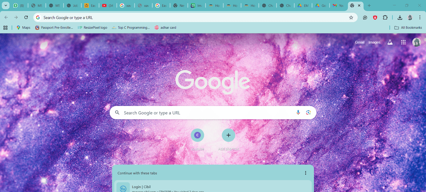Click the Add shortcut button
Image resolution: width=426 pixels, height=192 pixels.
(x=228, y=135)
